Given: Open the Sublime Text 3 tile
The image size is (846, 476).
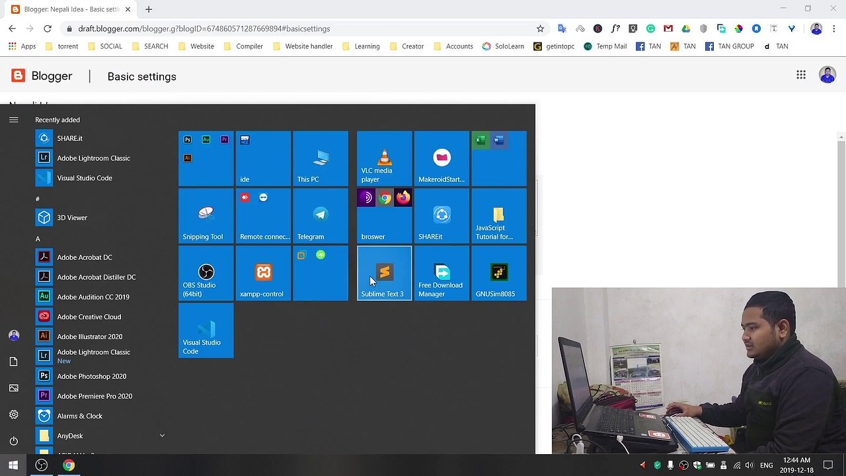Looking at the screenshot, I should tap(385, 273).
